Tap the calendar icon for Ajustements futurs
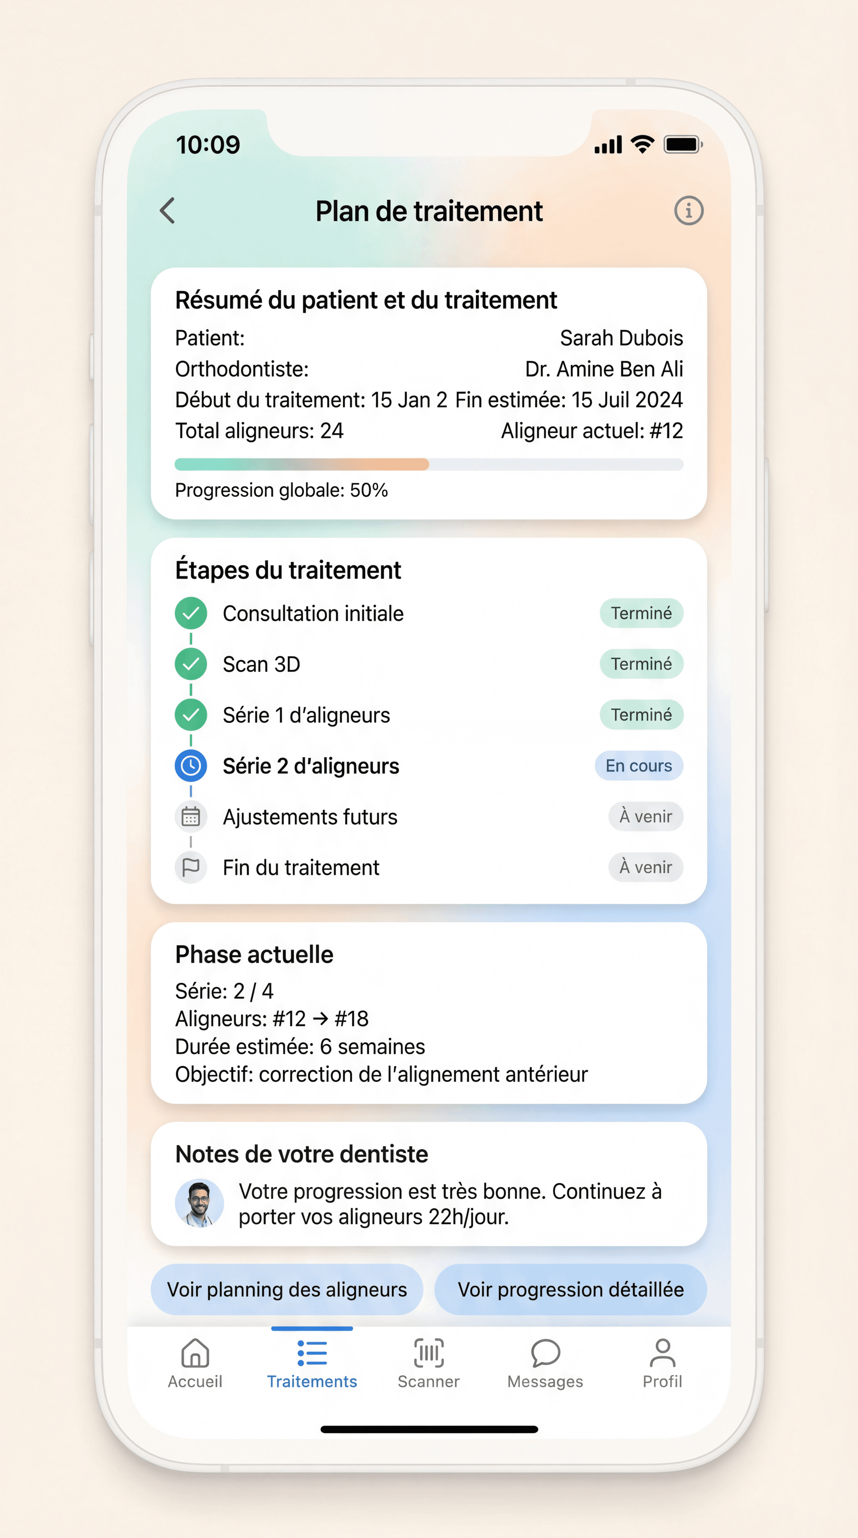 [191, 816]
